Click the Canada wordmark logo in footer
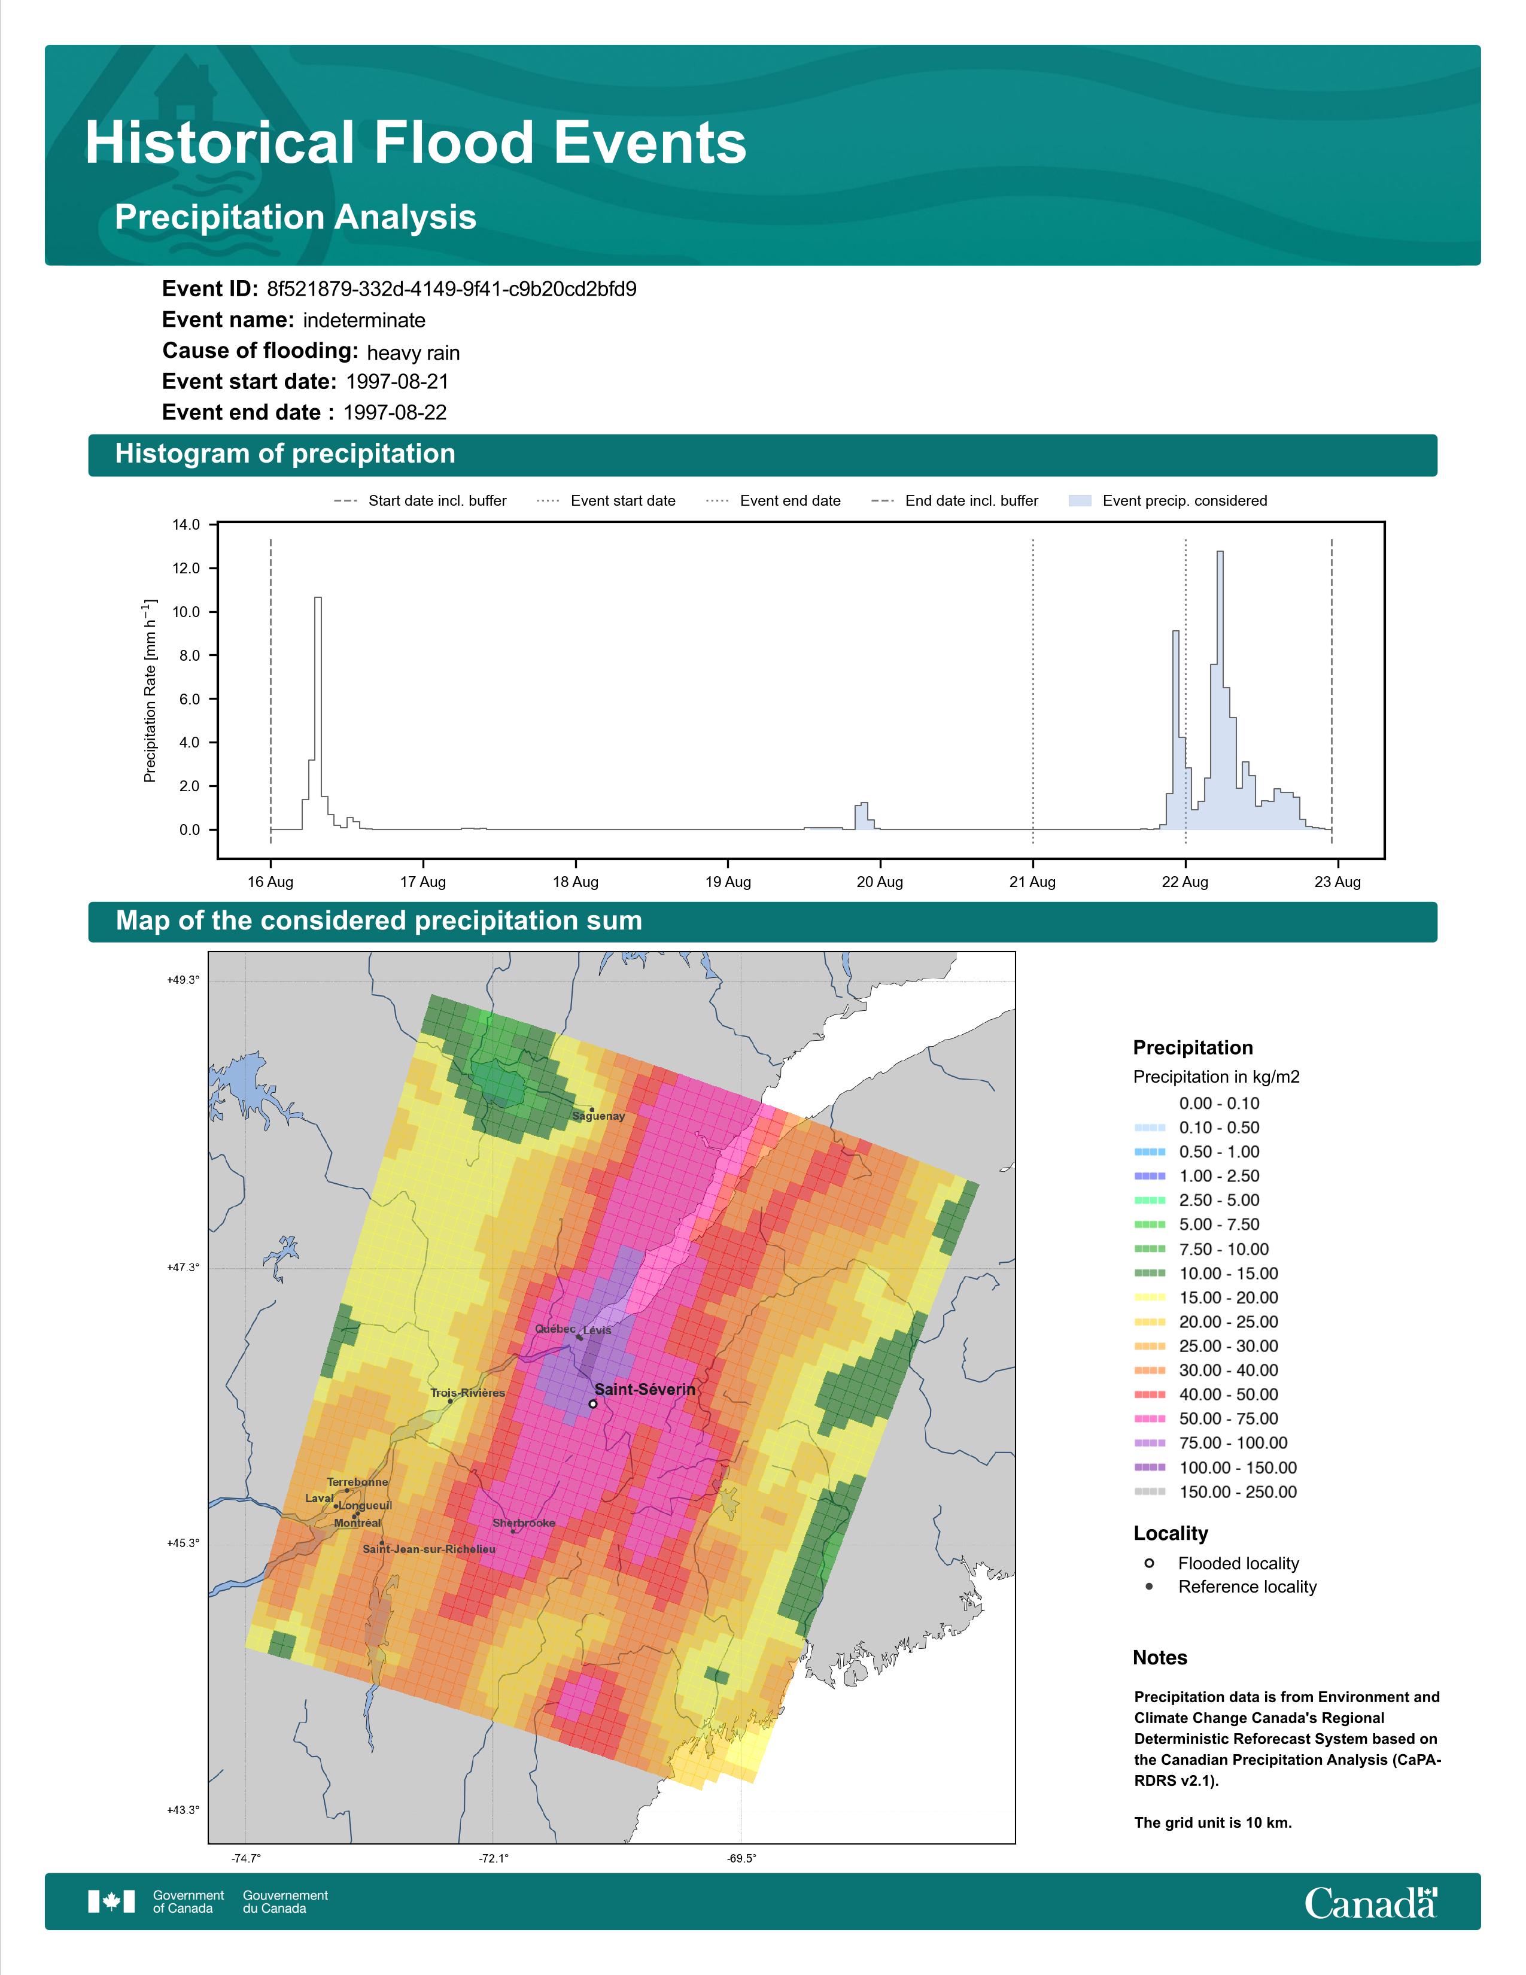This screenshot has height=1975, width=1526. [x=1370, y=1902]
